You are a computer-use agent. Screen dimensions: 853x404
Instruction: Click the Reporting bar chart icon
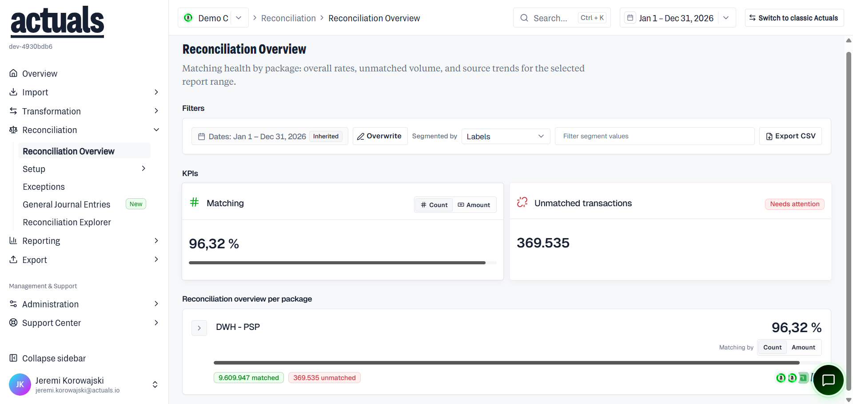coord(13,240)
